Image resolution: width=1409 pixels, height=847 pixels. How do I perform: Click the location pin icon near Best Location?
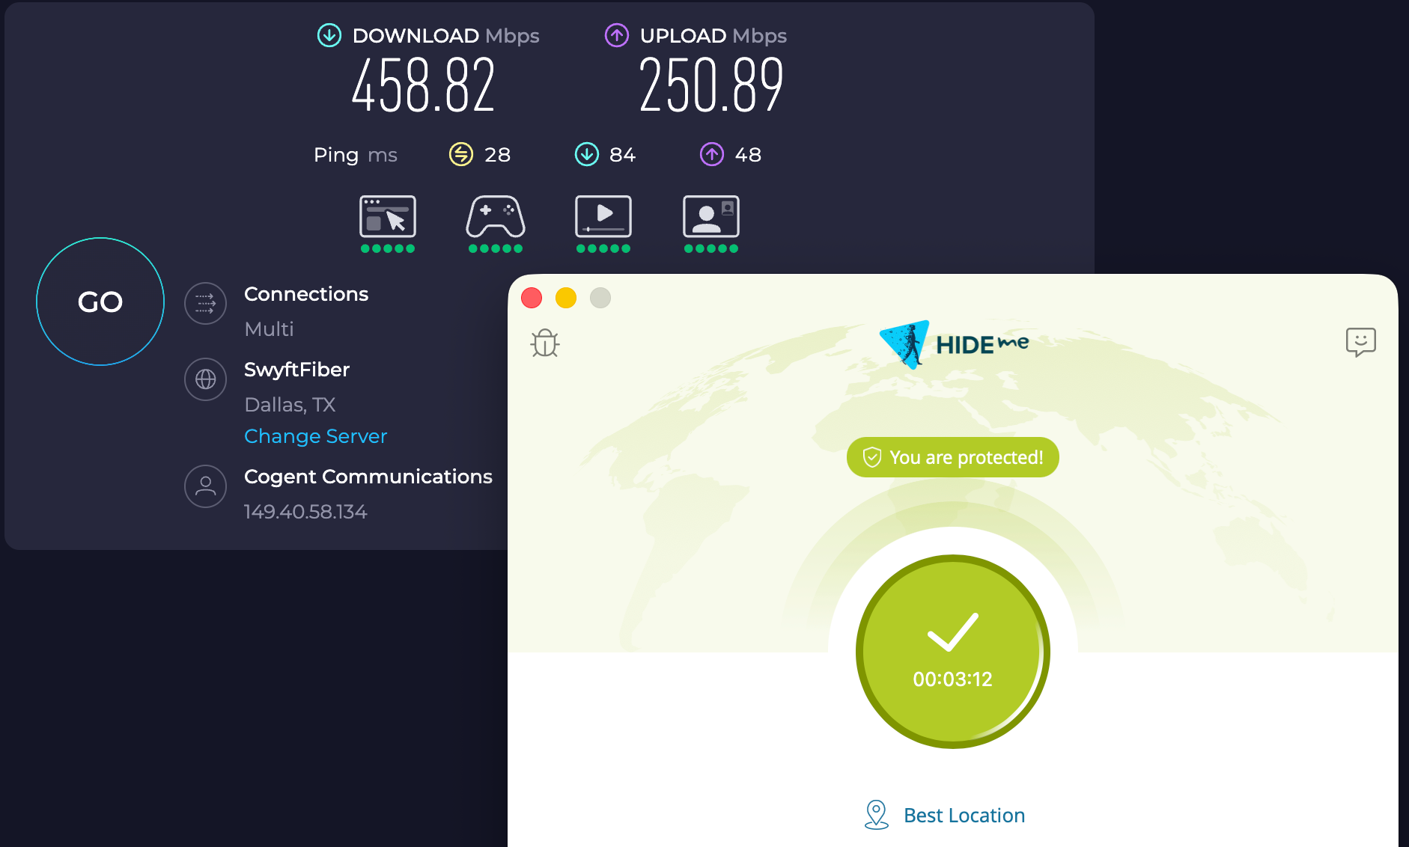[x=877, y=814]
